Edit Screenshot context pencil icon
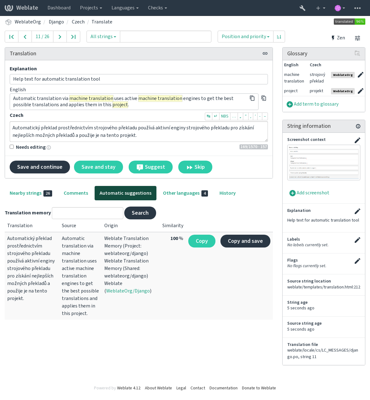Screen dimensions: 370x400 [x=358, y=140]
